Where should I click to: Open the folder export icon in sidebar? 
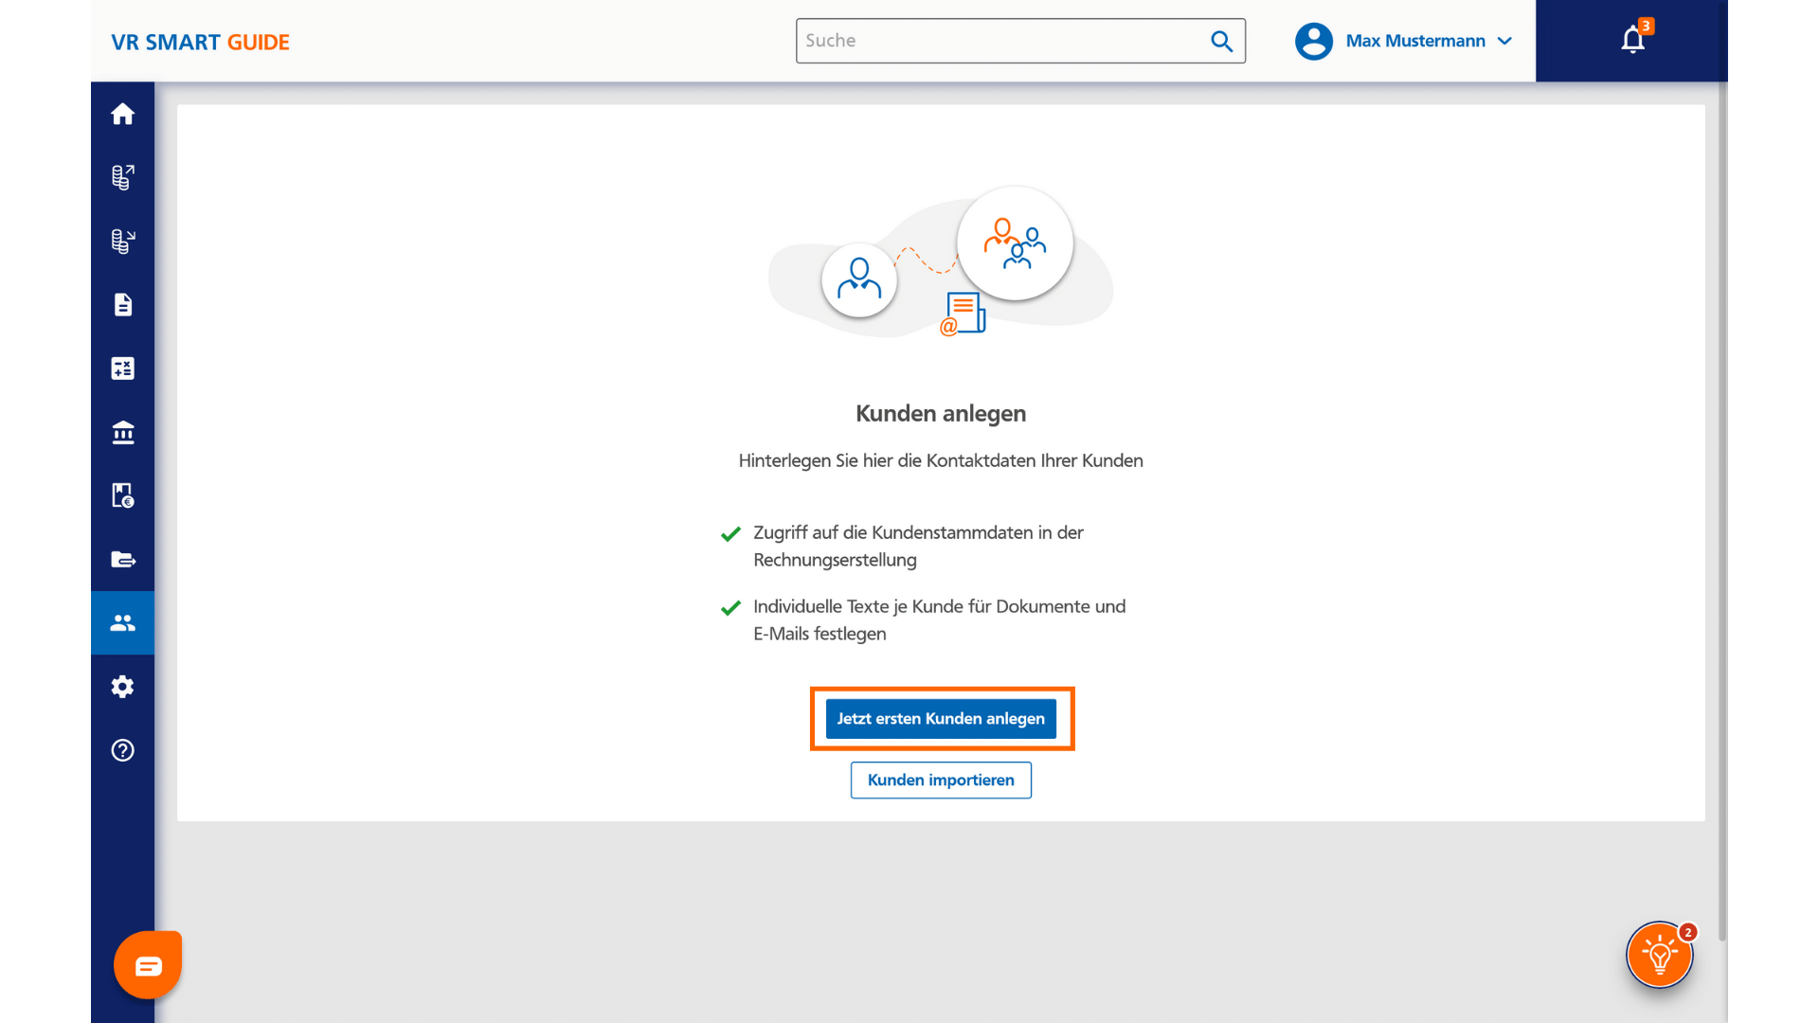pyautogui.click(x=122, y=559)
